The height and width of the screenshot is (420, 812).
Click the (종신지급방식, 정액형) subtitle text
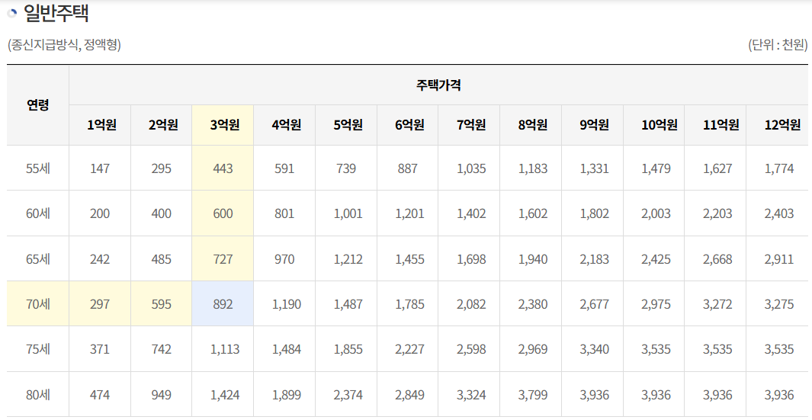(x=64, y=46)
